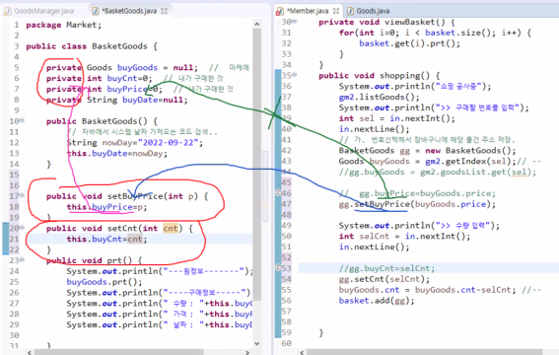Collapse setBuyPrice method fold at line 17

(x=22, y=195)
